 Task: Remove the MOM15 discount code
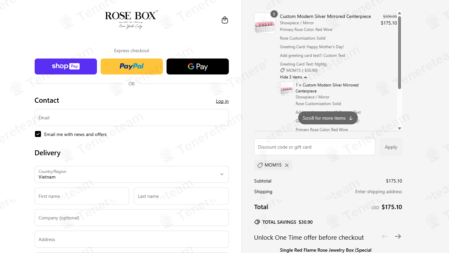coord(287,165)
